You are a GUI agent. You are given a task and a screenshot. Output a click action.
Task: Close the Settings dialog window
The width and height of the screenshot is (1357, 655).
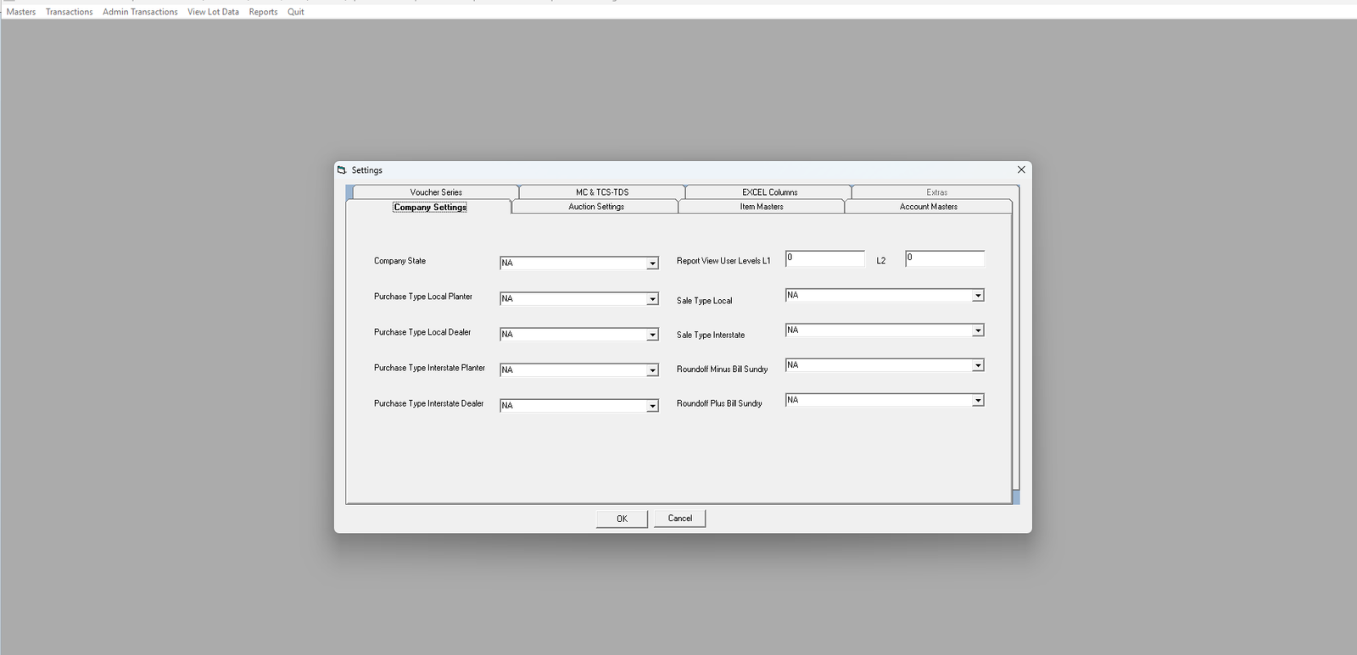[x=1021, y=169]
